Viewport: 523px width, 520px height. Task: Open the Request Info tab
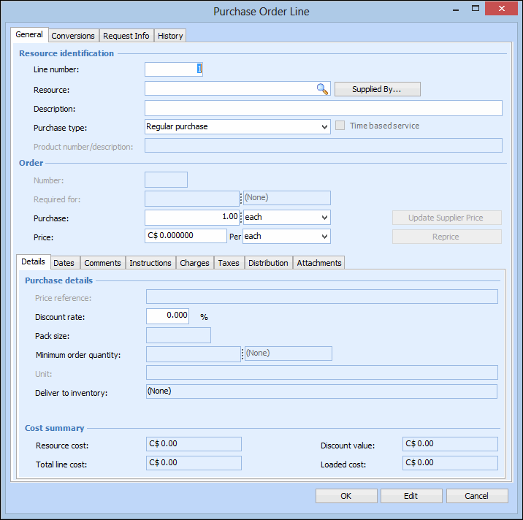126,36
